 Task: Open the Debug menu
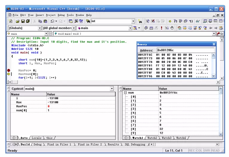tap(61, 15)
